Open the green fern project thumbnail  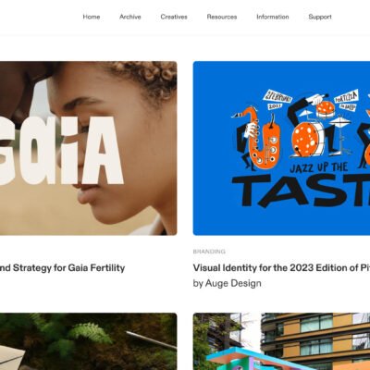click(89, 341)
